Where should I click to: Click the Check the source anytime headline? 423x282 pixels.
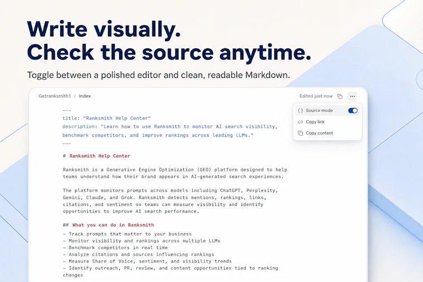click(x=169, y=52)
